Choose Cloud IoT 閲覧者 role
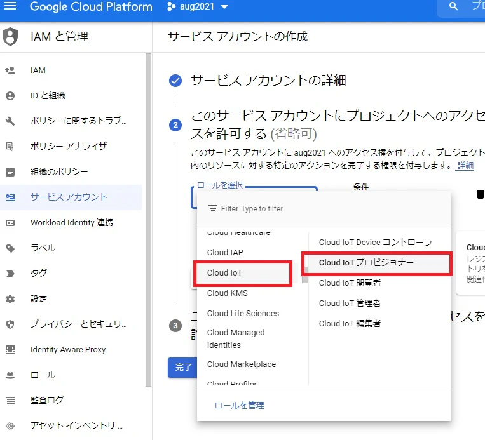The height and width of the screenshot is (440, 485). coord(350,283)
